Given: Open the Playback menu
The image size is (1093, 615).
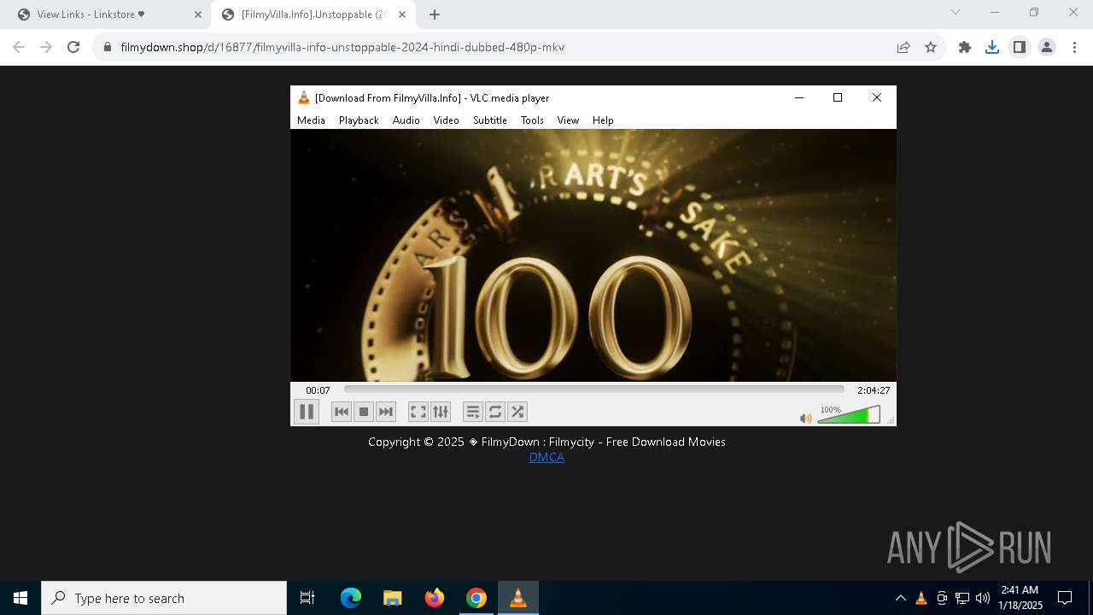Looking at the screenshot, I should (359, 120).
